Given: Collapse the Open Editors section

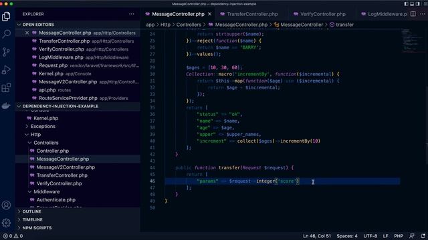Looking at the screenshot, I should [x=78, y=25].
